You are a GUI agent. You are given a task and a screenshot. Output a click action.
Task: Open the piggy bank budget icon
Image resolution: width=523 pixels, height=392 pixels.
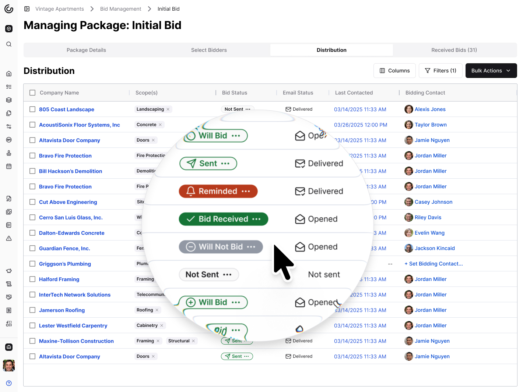(9, 271)
